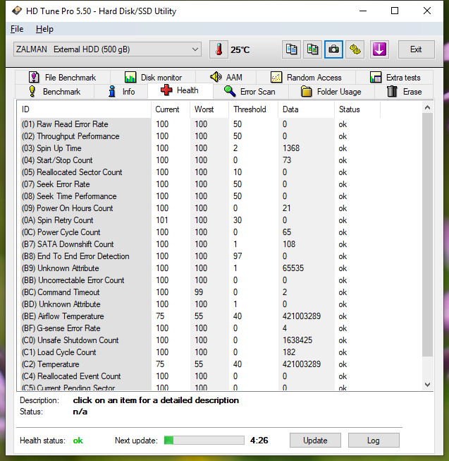Viewport: 449px width, 461px height.
Task: Switch to the Benchmark tab
Action: 54,92
